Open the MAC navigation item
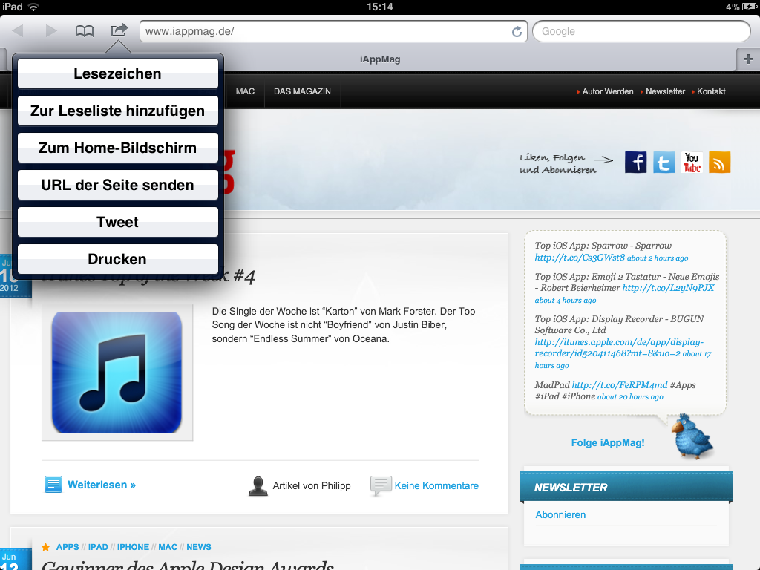760x570 pixels. click(x=245, y=91)
